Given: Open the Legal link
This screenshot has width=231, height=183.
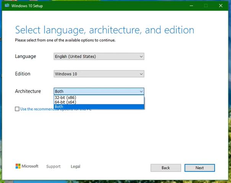Looking at the screenshot, I should [76, 167].
